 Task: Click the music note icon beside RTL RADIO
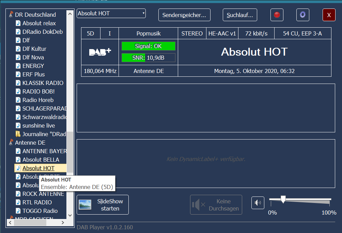tap(18, 202)
